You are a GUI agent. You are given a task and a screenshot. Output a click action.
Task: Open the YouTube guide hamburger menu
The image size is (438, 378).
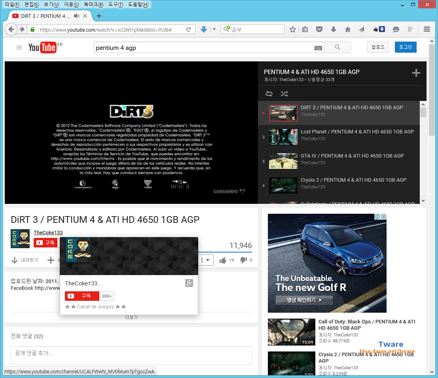(x=19, y=47)
